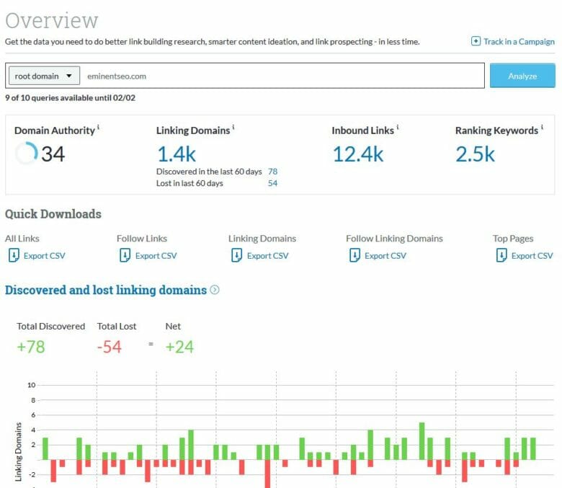Click the Top Pages download icon

(501, 255)
